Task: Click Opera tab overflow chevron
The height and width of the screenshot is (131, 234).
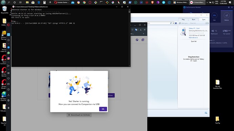Action: coord(143,34)
